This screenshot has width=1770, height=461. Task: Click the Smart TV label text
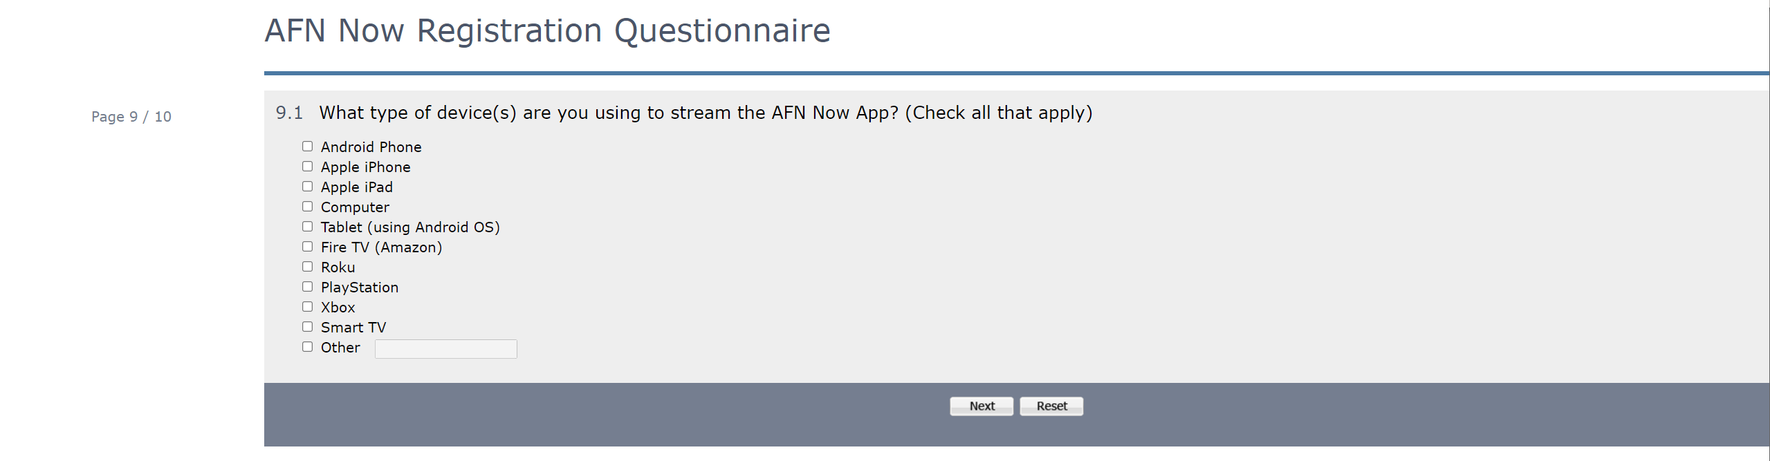click(353, 328)
